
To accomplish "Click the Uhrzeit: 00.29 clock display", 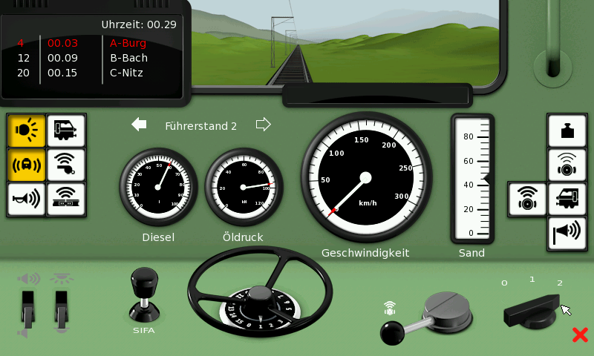I will [x=139, y=24].
